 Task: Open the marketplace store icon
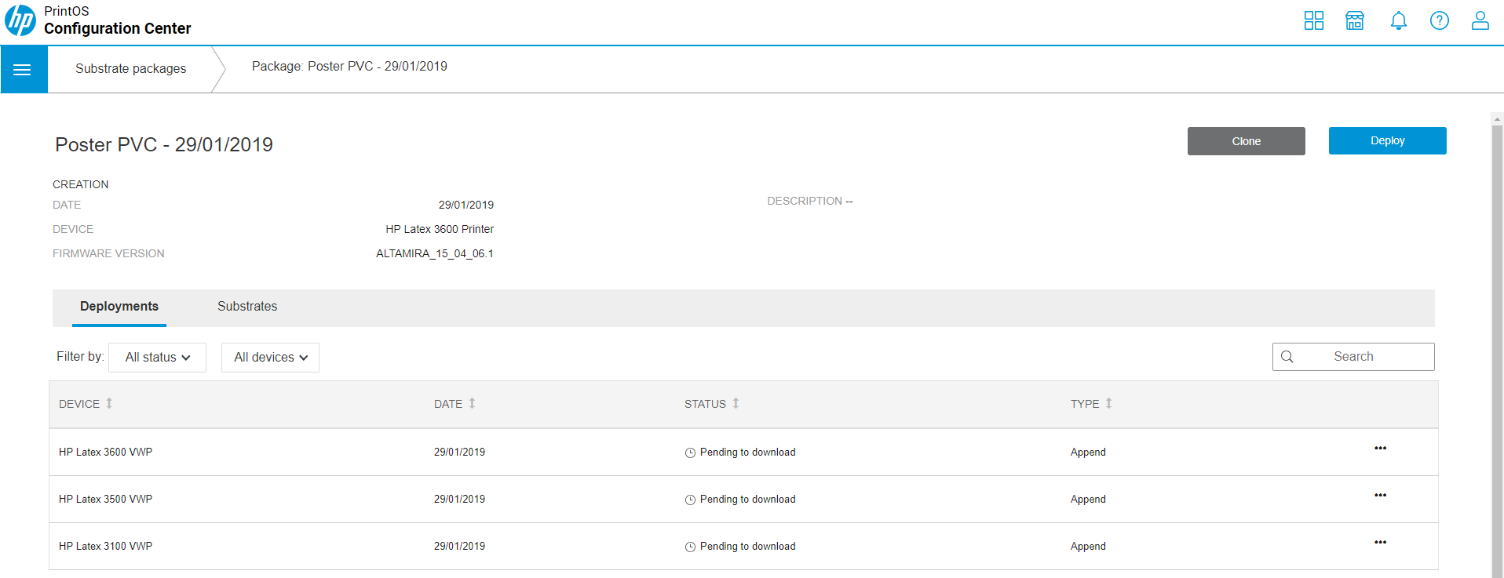coord(1355,20)
